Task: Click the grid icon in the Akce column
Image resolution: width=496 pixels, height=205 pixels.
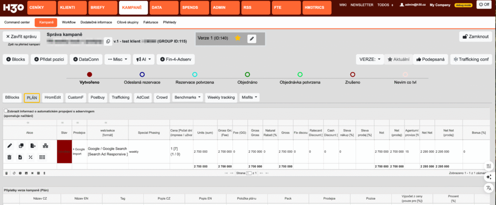Action: [x=43, y=157]
